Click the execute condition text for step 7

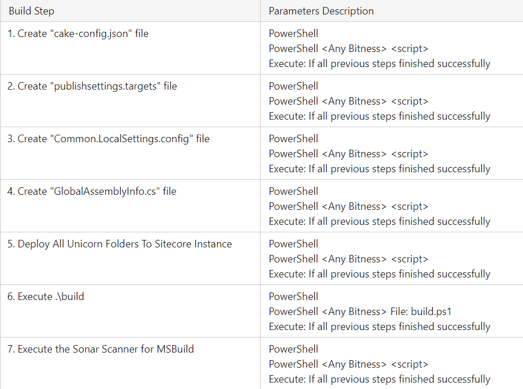pyautogui.click(x=379, y=379)
